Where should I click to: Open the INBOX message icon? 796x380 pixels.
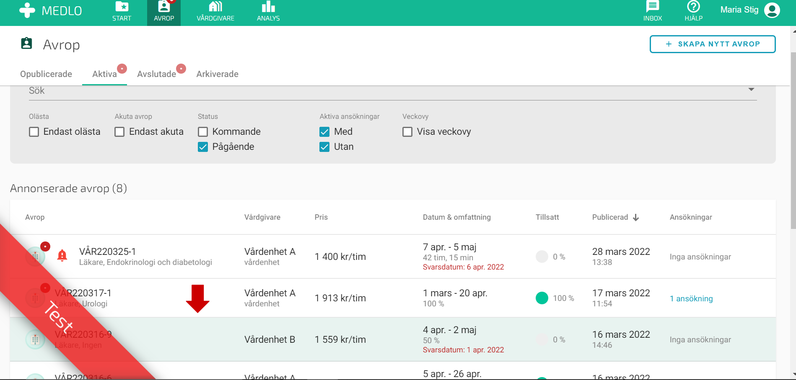point(653,6)
